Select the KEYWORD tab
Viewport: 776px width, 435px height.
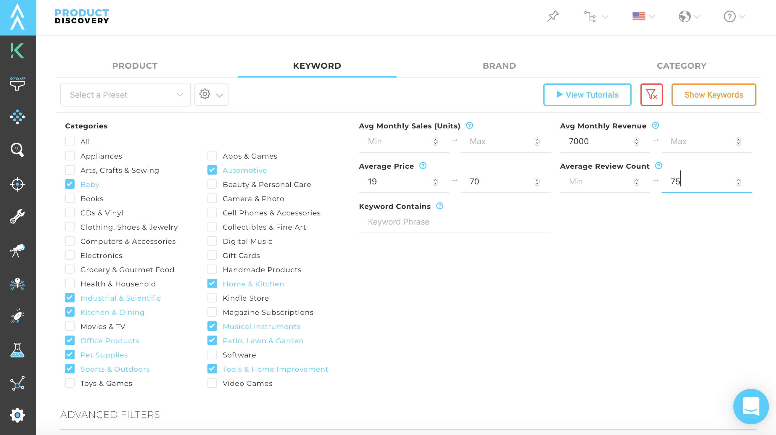pos(317,66)
